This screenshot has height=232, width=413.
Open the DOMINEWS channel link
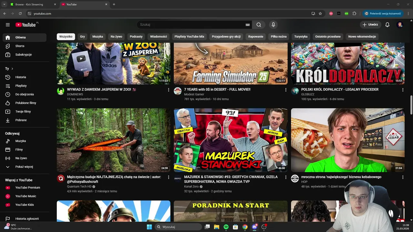tap(75, 94)
